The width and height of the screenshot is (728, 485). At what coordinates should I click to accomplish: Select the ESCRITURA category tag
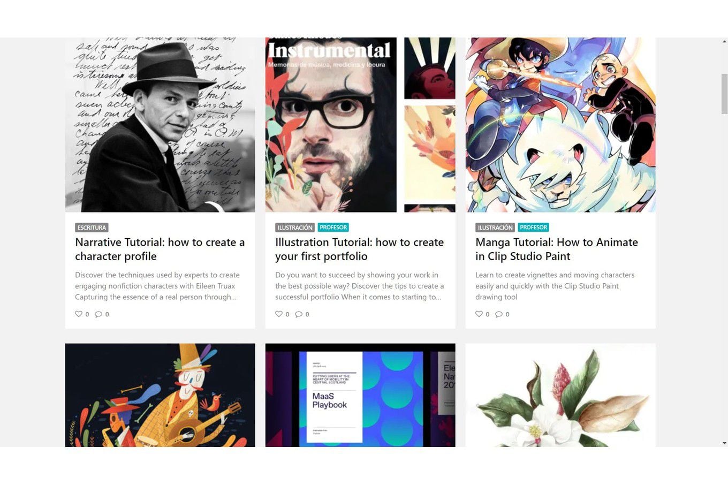coord(92,228)
